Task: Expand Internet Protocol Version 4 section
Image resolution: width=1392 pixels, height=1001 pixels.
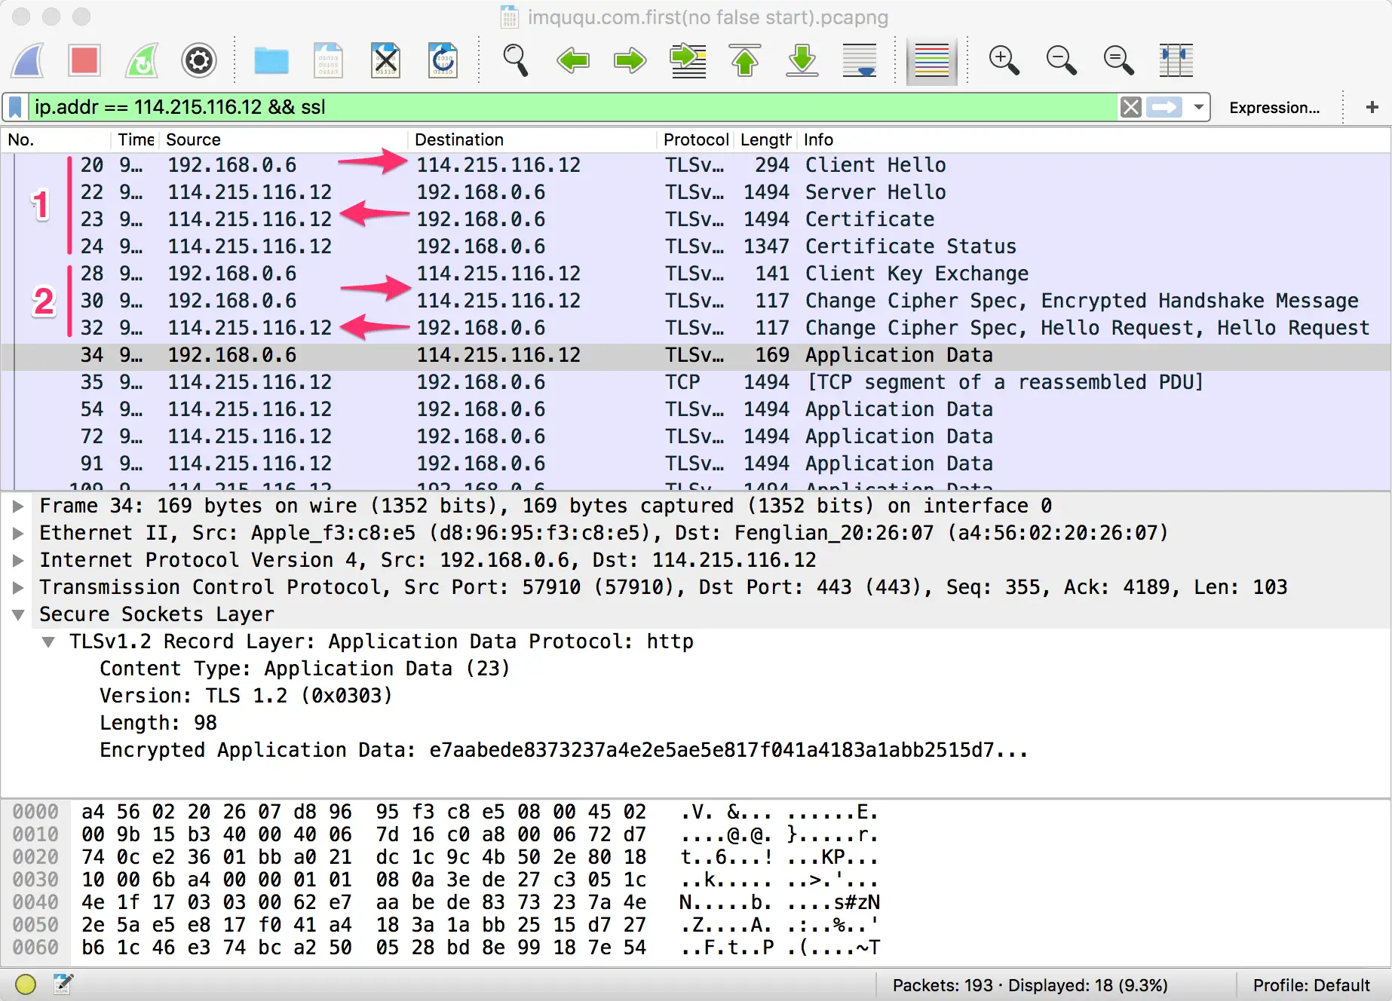Action: click(18, 560)
